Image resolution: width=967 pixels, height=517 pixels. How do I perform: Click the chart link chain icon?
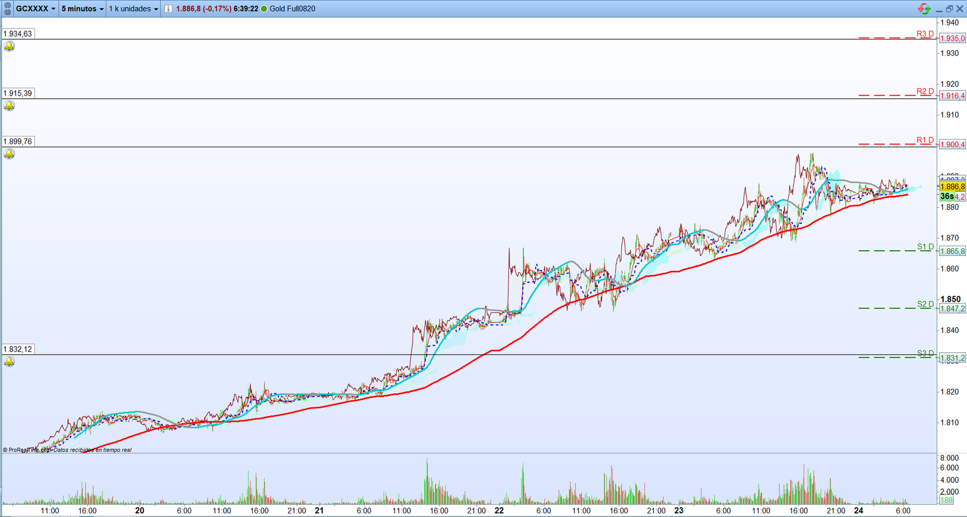[x=7, y=9]
